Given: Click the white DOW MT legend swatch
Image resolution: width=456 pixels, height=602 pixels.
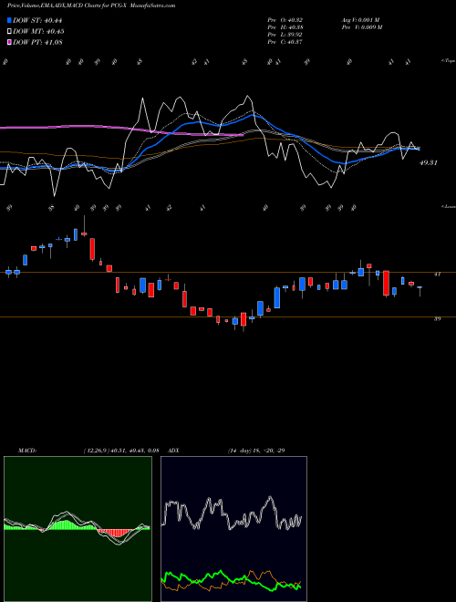Looking at the screenshot, I should point(9,32).
